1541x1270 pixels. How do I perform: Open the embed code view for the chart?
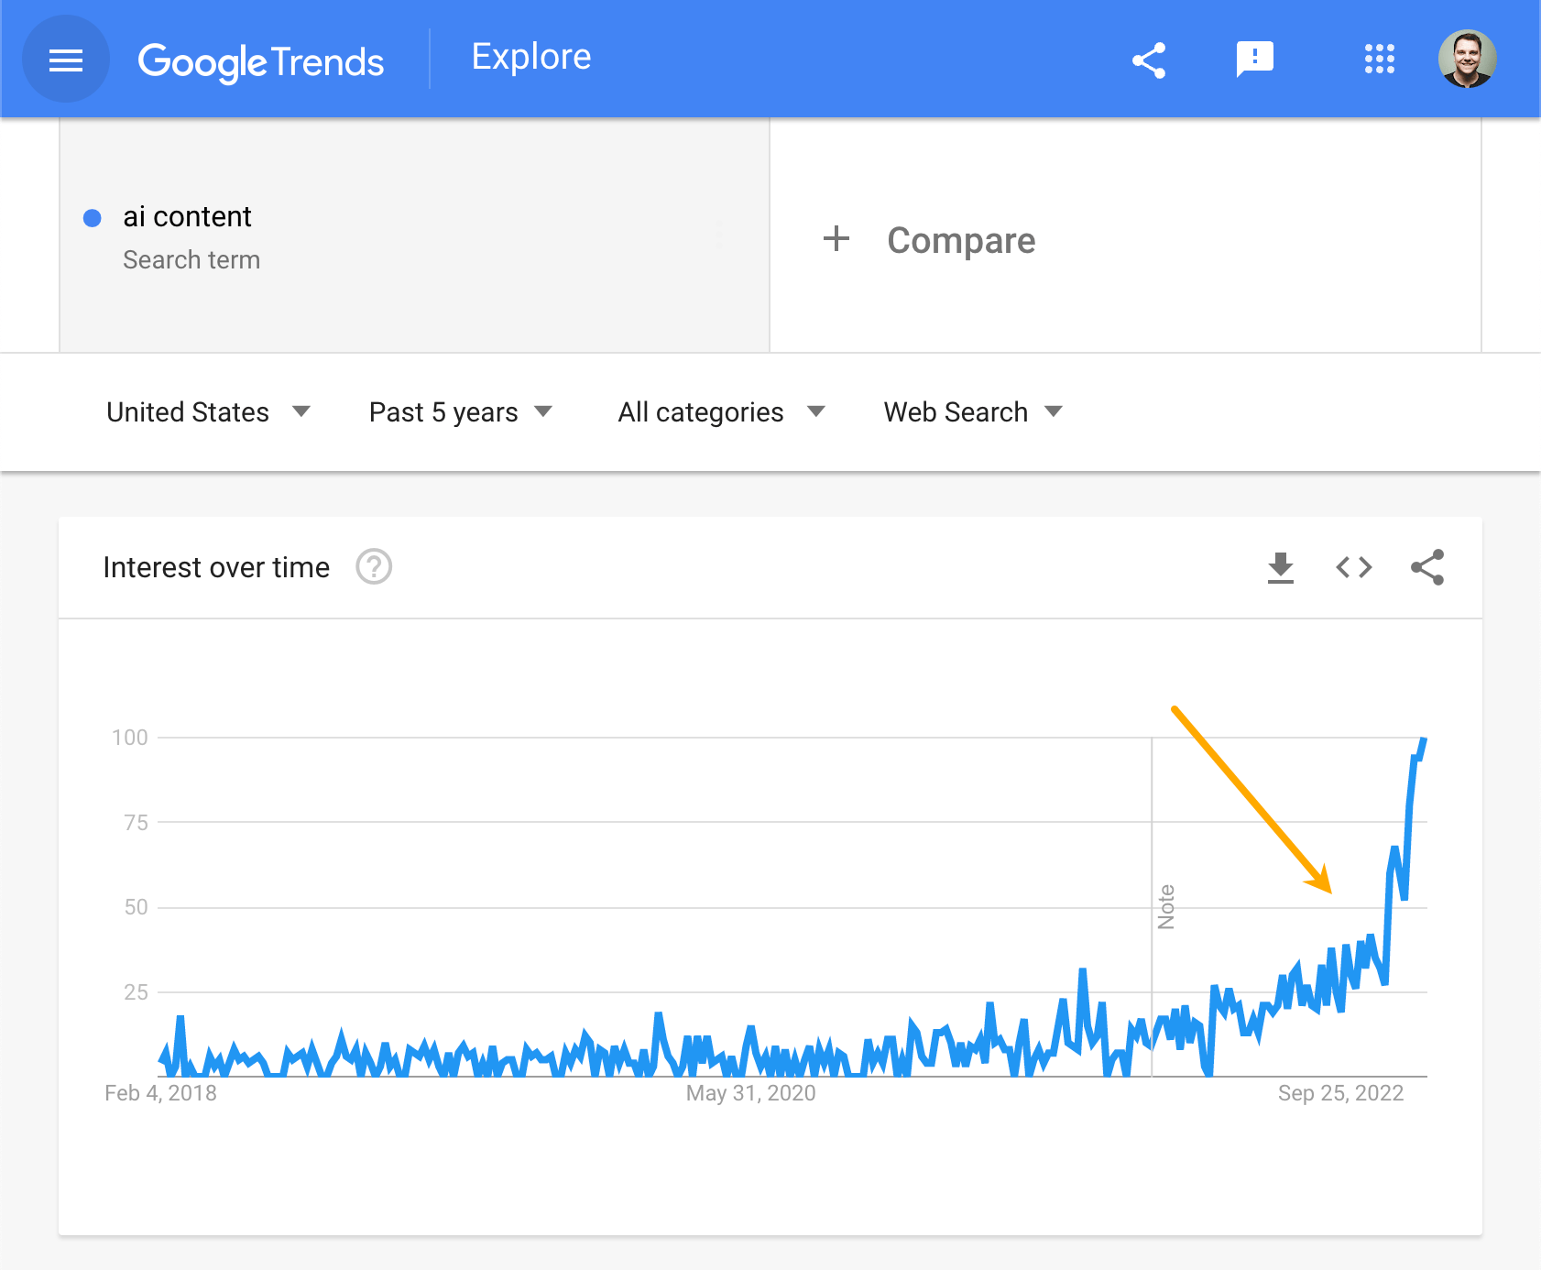click(1353, 566)
